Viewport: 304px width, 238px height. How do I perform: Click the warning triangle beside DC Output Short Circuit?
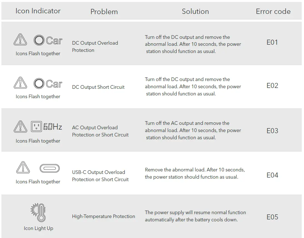pos(20,83)
